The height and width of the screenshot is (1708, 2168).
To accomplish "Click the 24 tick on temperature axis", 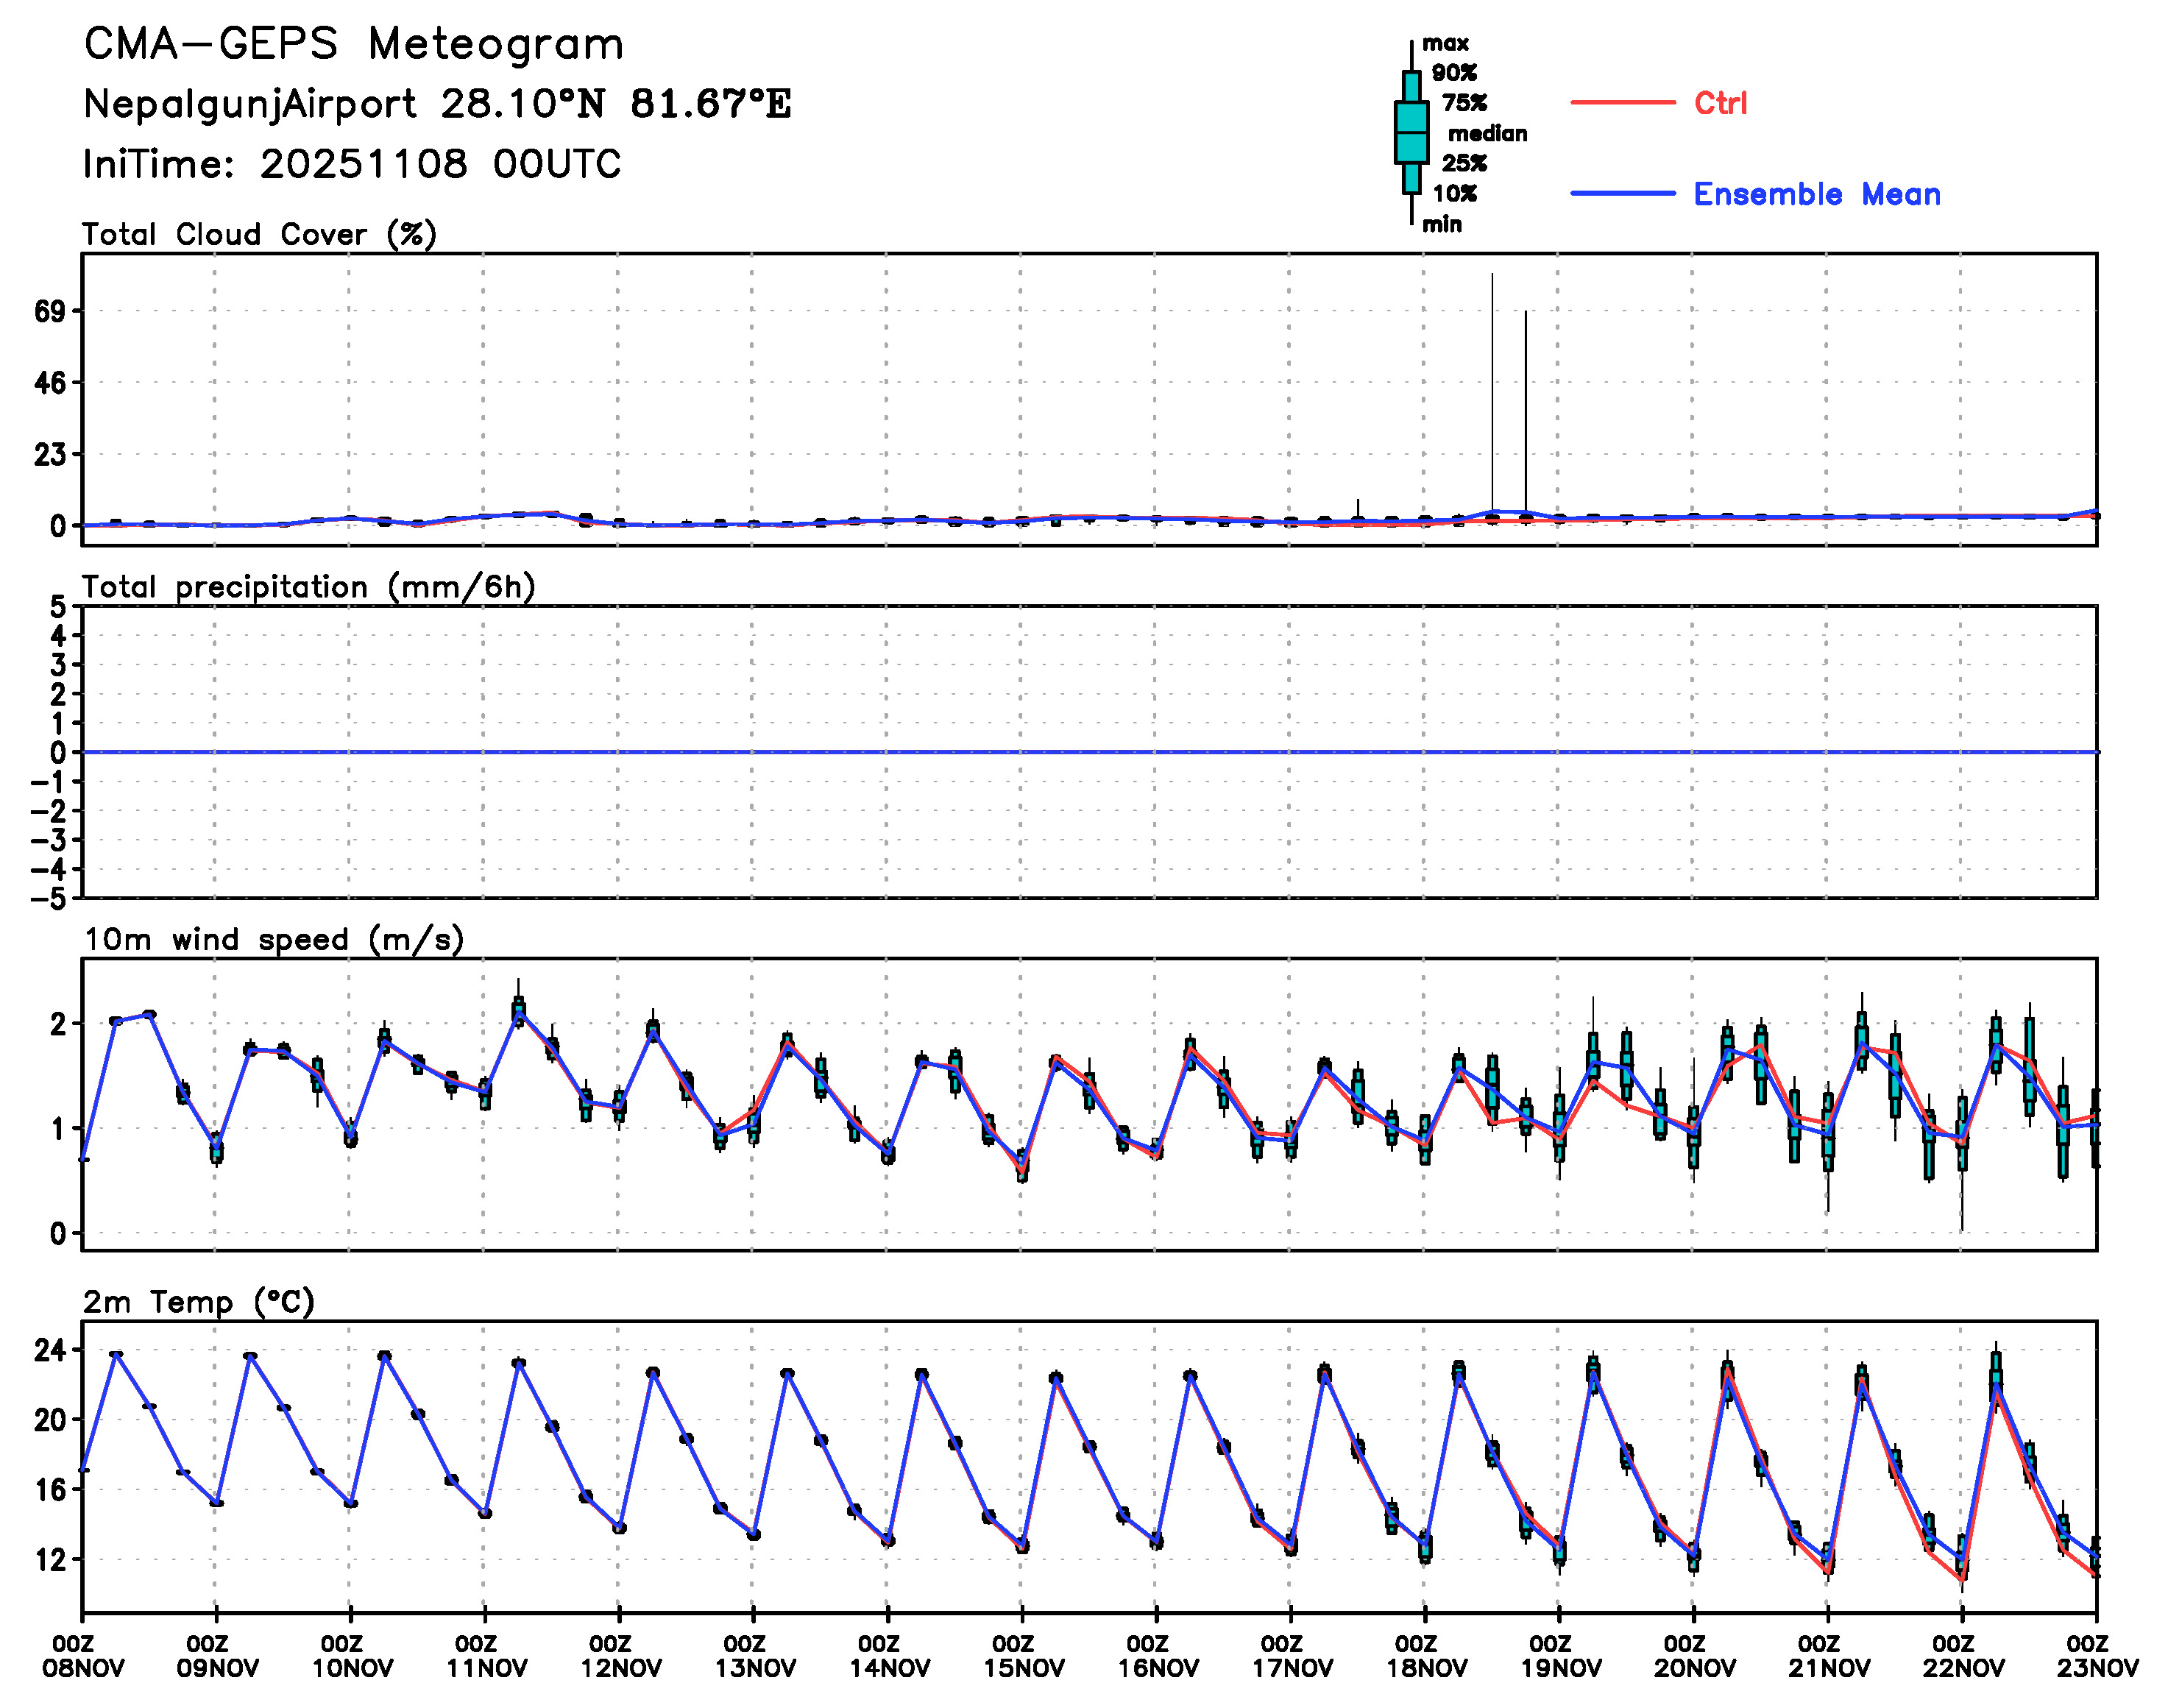I will click(50, 1351).
